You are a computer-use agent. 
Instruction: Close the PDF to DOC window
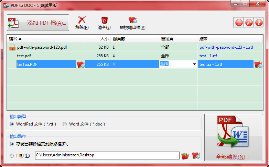258,4
